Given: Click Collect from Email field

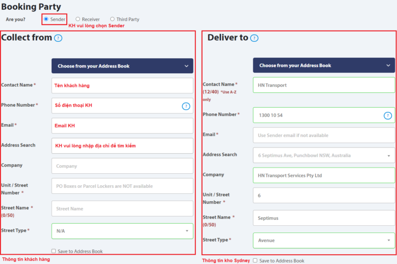Looking at the screenshot, I should pos(122,126).
